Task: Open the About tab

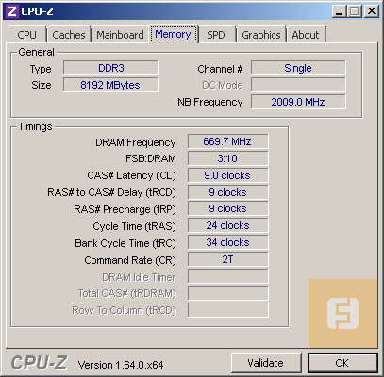Action: (306, 35)
